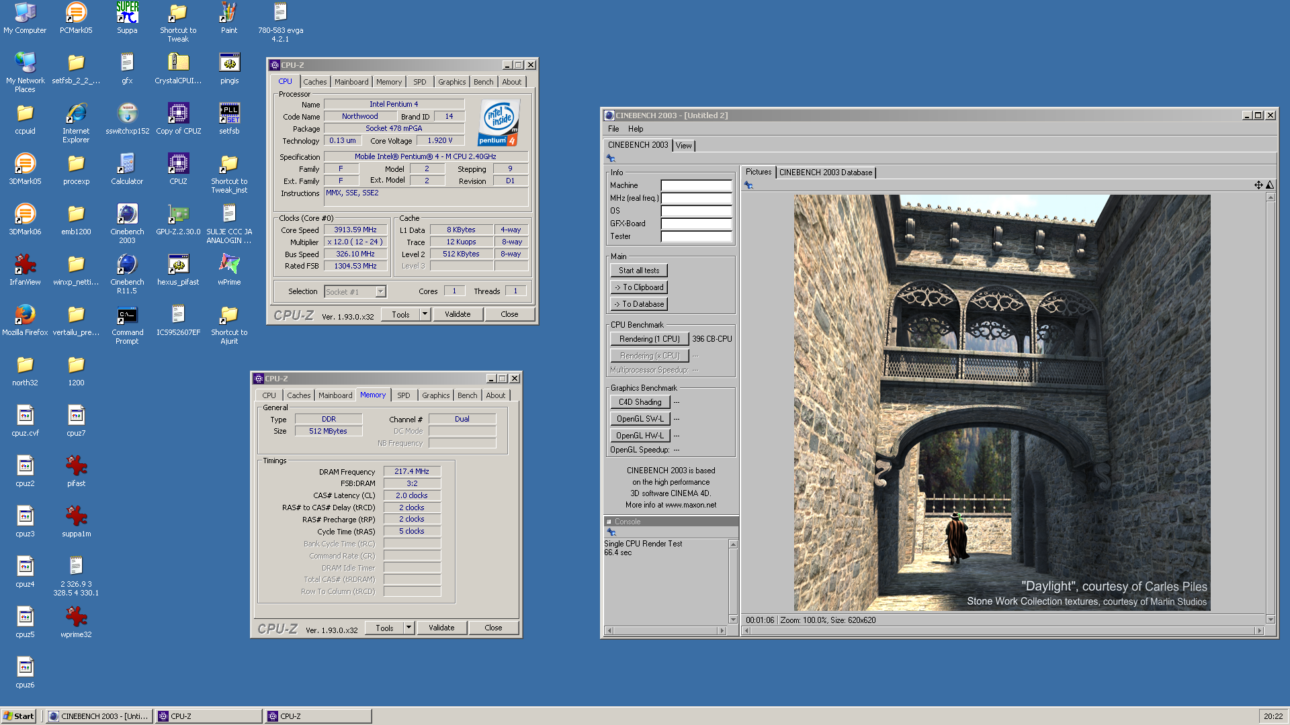
Task: Open Bench tab in top CPU-Z window
Action: [483, 82]
